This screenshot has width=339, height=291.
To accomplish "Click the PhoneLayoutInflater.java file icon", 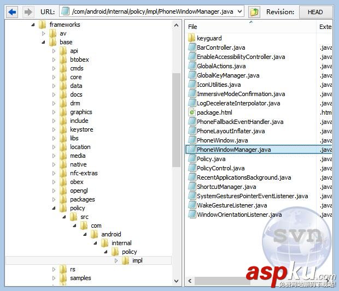I will pos(192,131).
